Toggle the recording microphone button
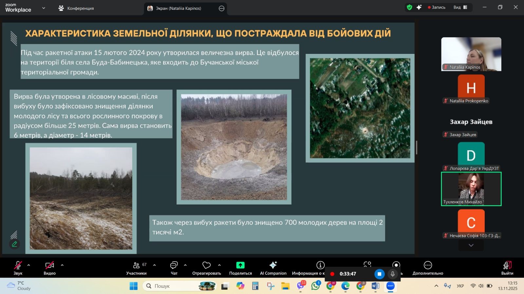The height and width of the screenshot is (294, 524). [x=392, y=274]
